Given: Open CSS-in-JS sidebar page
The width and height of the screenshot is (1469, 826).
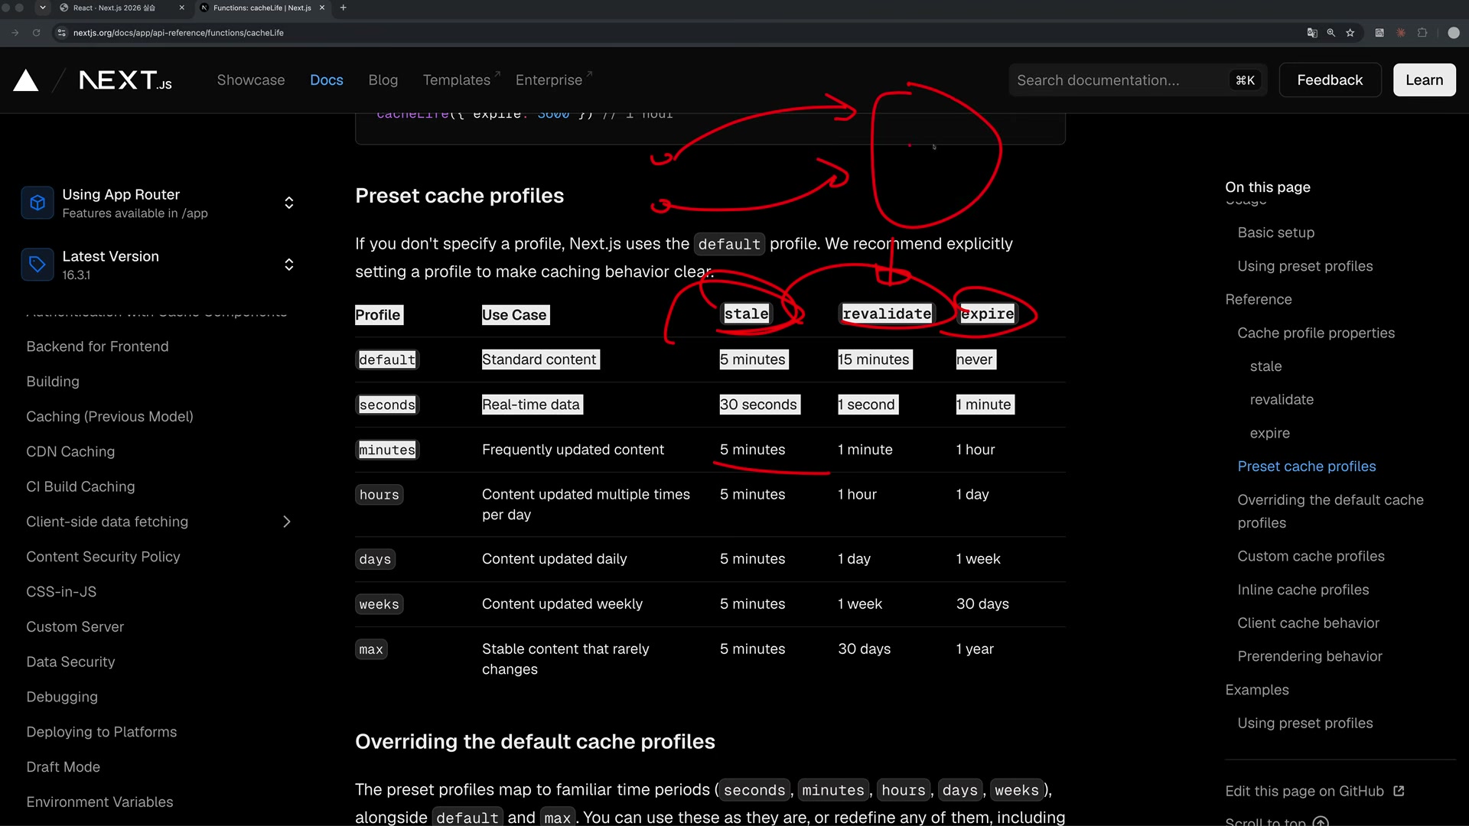Looking at the screenshot, I should coord(61,592).
